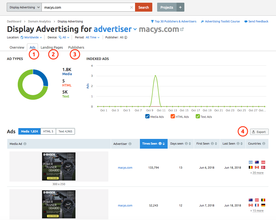Click the 5K Text legend label
276x220 pixels.
[x=66, y=94]
